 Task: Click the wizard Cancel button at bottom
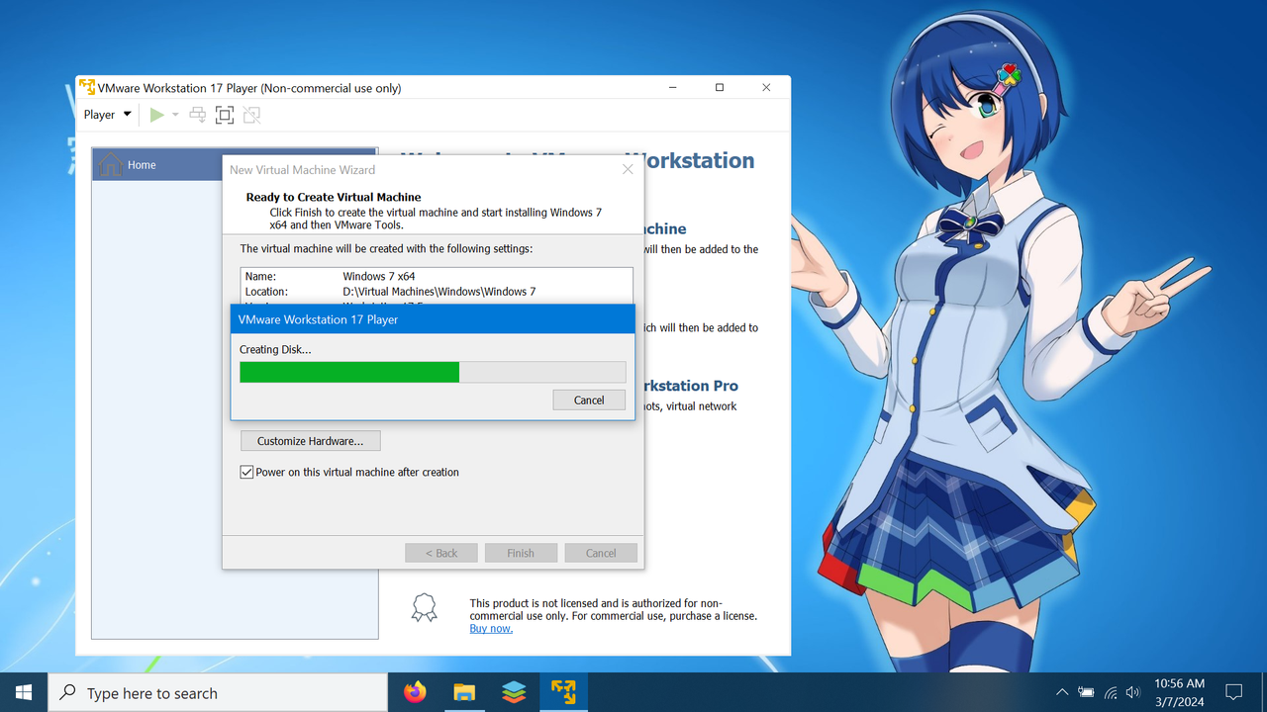[601, 553]
